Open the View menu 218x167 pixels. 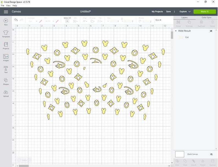(x=8, y=5)
